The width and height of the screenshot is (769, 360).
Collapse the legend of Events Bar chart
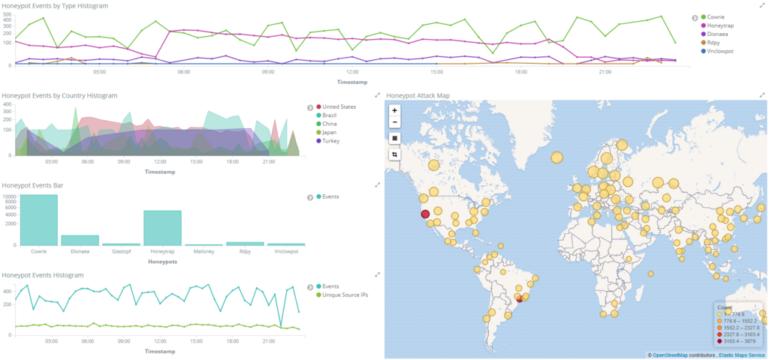[x=310, y=197]
